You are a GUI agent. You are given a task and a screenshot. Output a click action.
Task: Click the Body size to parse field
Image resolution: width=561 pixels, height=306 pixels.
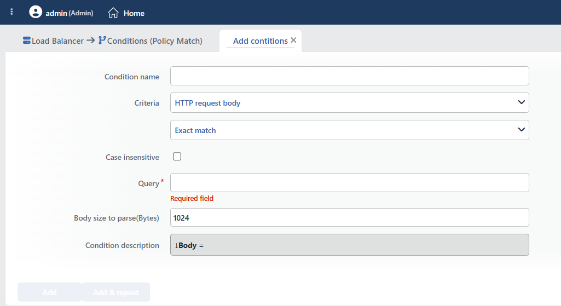click(x=350, y=218)
